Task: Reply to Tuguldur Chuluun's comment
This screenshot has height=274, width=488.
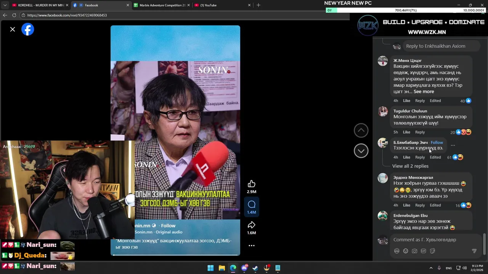Action: point(420,132)
